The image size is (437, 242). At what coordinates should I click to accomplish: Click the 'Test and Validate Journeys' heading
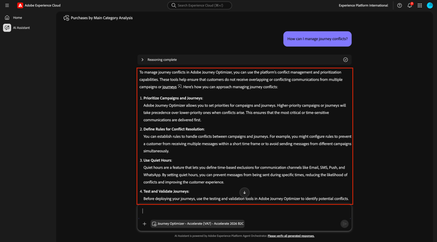tap(166, 191)
